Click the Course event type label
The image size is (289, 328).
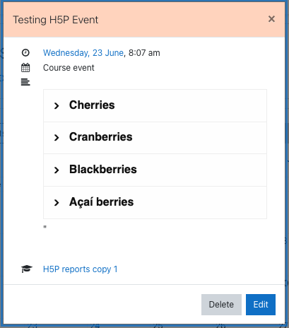click(69, 68)
